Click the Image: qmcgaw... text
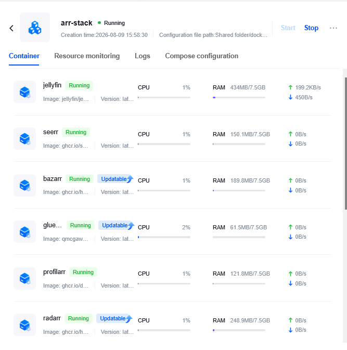Viewport: 347px width, 350px height. pos(66,239)
